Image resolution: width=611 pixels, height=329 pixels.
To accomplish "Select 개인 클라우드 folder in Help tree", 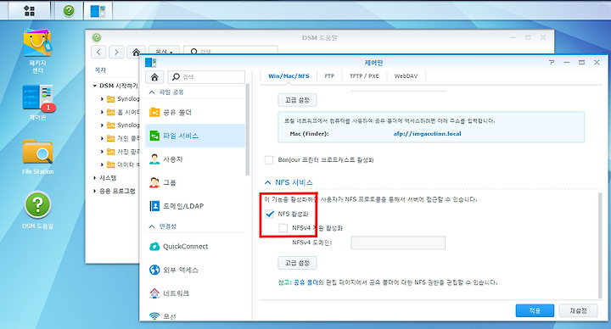I will [x=124, y=138].
